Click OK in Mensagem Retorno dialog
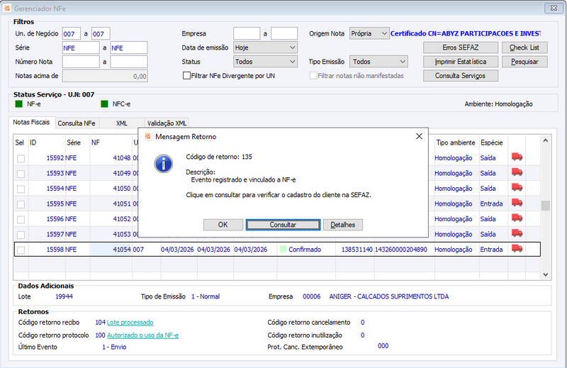This screenshot has width=567, height=368. [x=223, y=225]
